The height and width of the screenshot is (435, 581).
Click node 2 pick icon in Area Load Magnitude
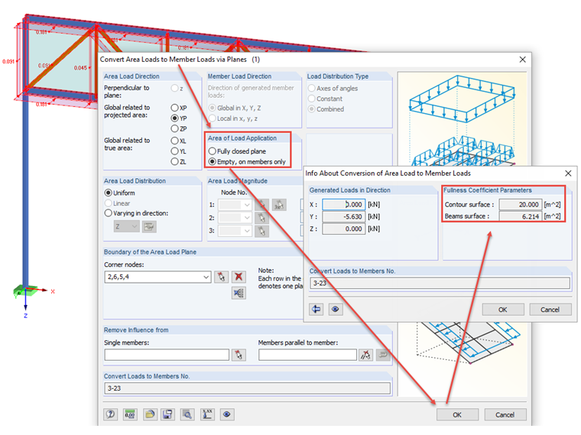point(261,218)
